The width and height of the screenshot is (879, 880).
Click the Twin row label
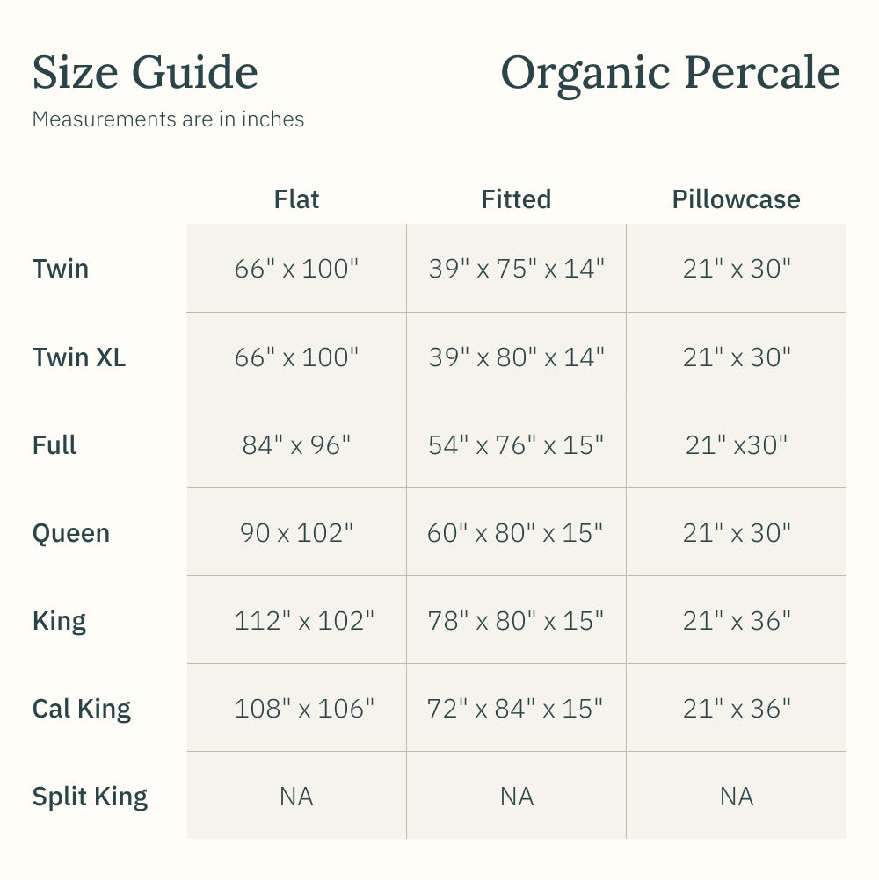pos(61,268)
